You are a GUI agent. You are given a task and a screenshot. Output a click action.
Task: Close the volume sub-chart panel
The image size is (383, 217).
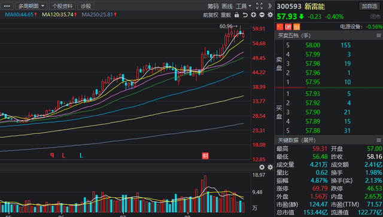click(262, 167)
